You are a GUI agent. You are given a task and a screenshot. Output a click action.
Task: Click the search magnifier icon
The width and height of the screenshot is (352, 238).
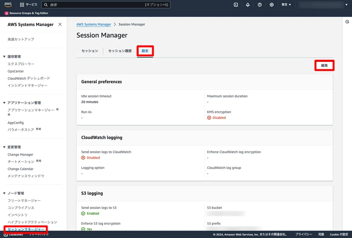[46, 5]
